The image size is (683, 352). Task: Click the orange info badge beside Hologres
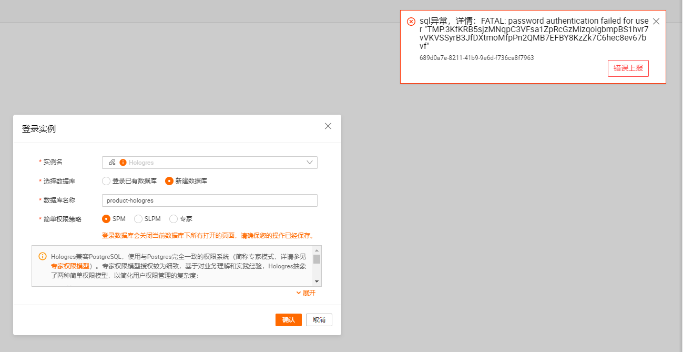123,163
